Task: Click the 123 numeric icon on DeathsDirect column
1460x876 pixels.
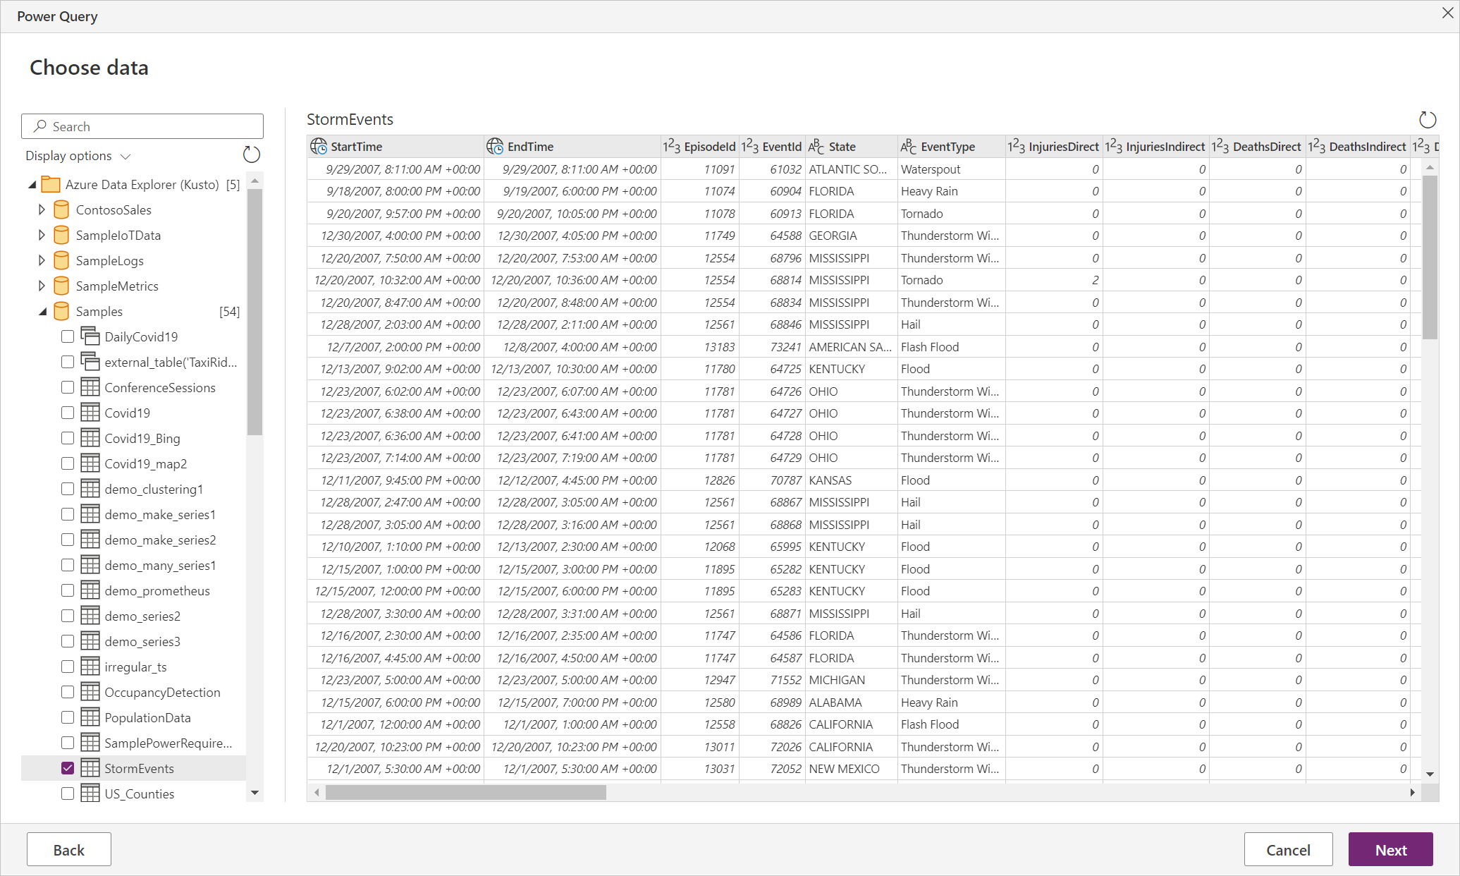Action: [1220, 146]
